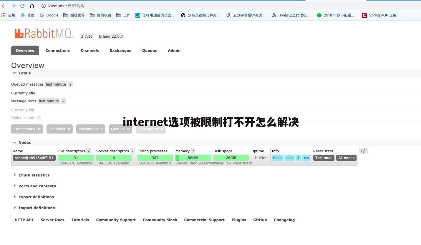
Task: Open the GitHub footer link
Action: click(260, 220)
